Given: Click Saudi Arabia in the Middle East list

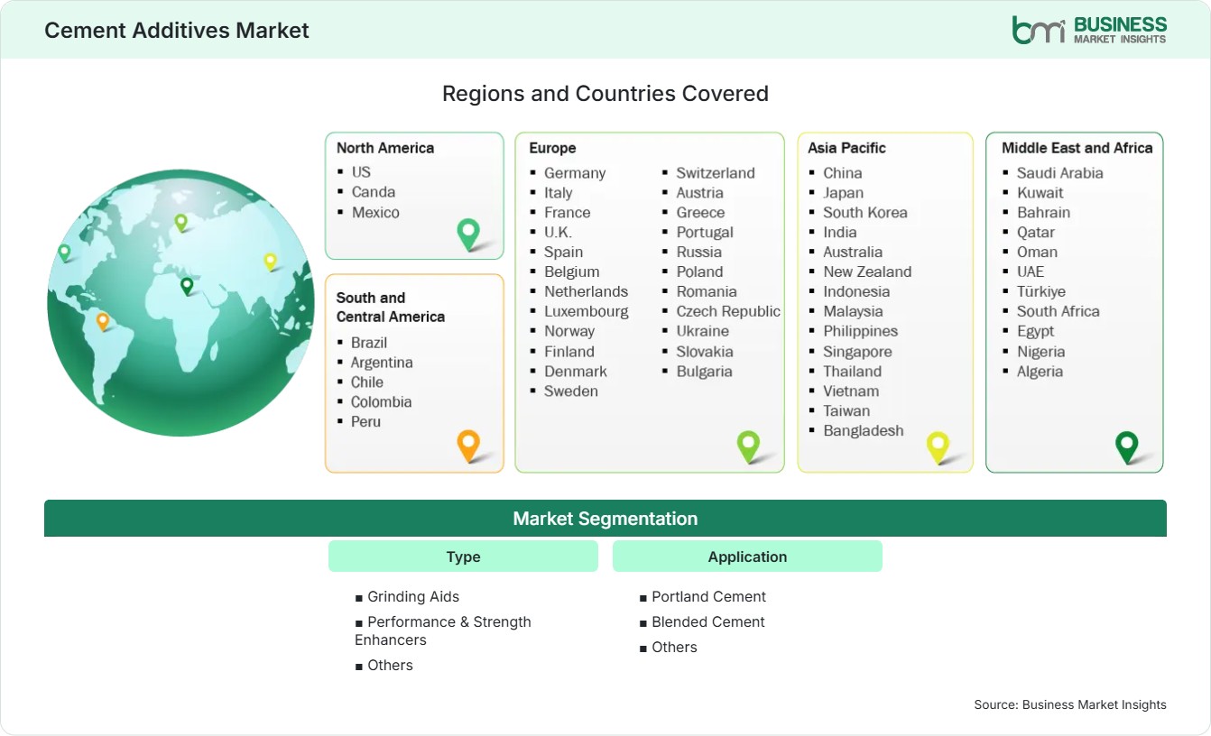Looking at the screenshot, I should pyautogui.click(x=1060, y=173).
